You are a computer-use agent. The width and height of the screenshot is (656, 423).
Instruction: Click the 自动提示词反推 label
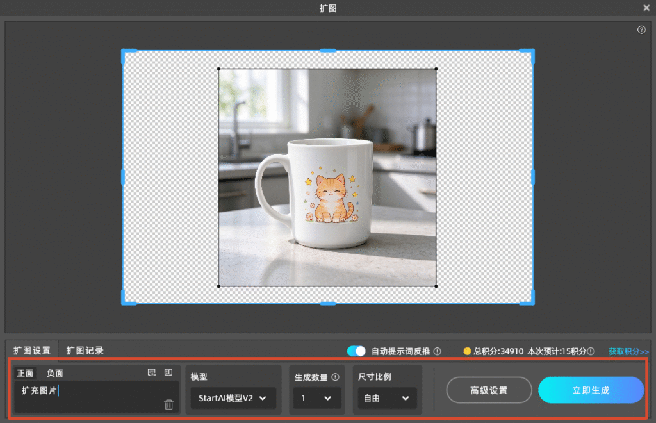click(401, 351)
